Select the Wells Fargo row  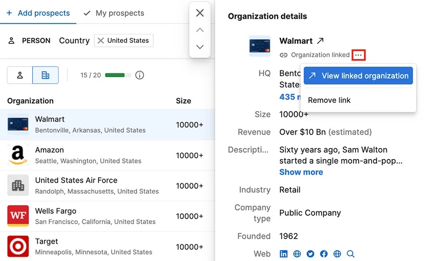tap(107, 216)
